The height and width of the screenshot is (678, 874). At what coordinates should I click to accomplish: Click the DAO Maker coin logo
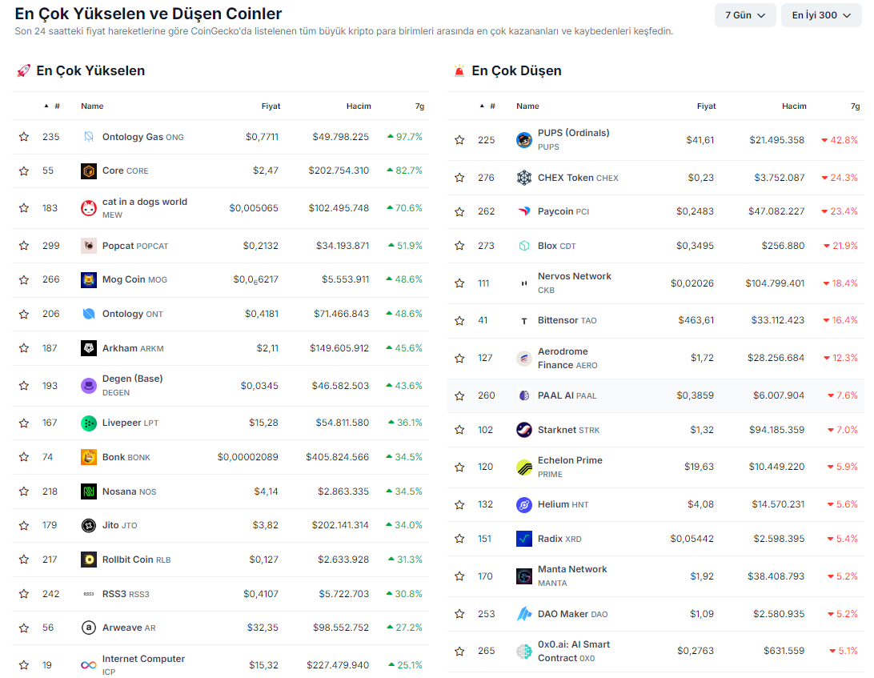click(524, 614)
